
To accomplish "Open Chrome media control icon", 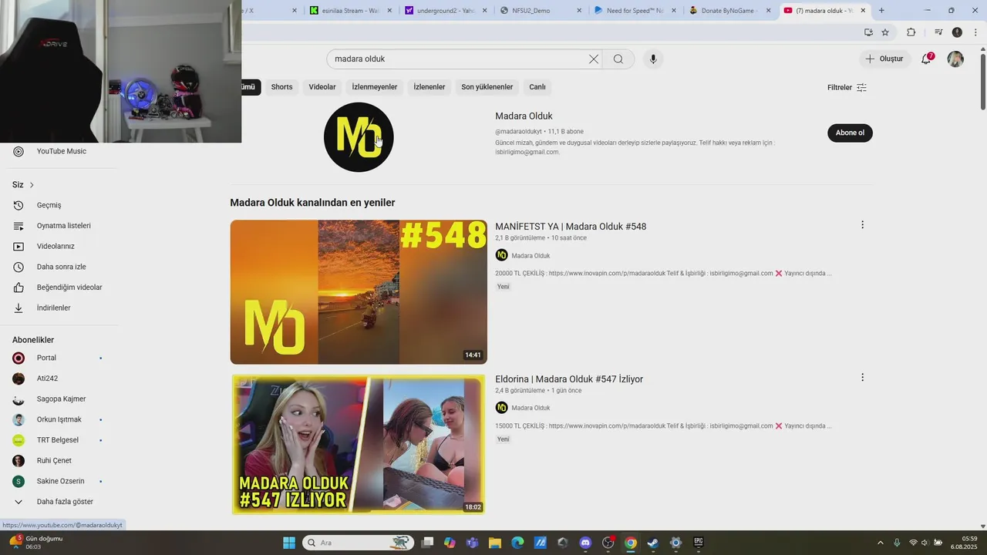I will pyautogui.click(x=938, y=32).
